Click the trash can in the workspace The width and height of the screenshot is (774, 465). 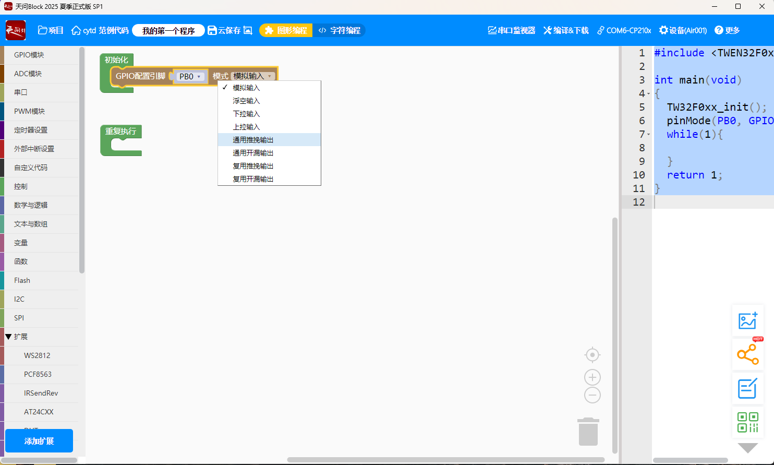(x=588, y=432)
